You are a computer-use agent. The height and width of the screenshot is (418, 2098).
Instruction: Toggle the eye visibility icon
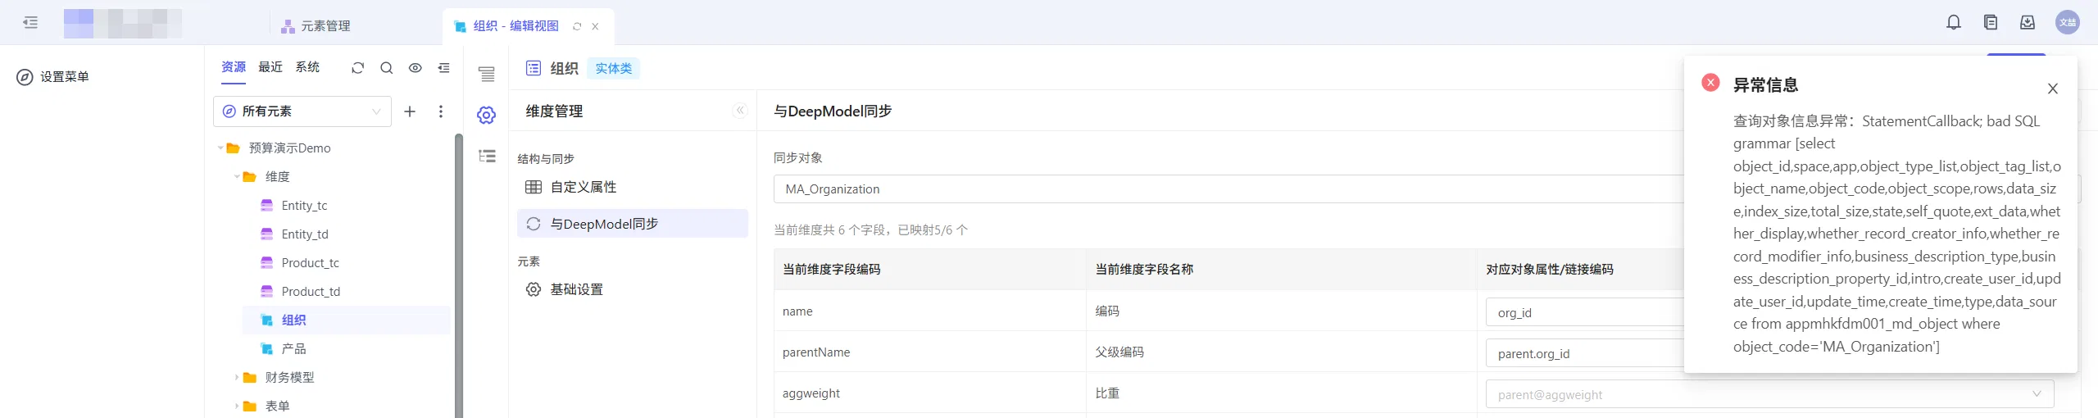tap(416, 68)
